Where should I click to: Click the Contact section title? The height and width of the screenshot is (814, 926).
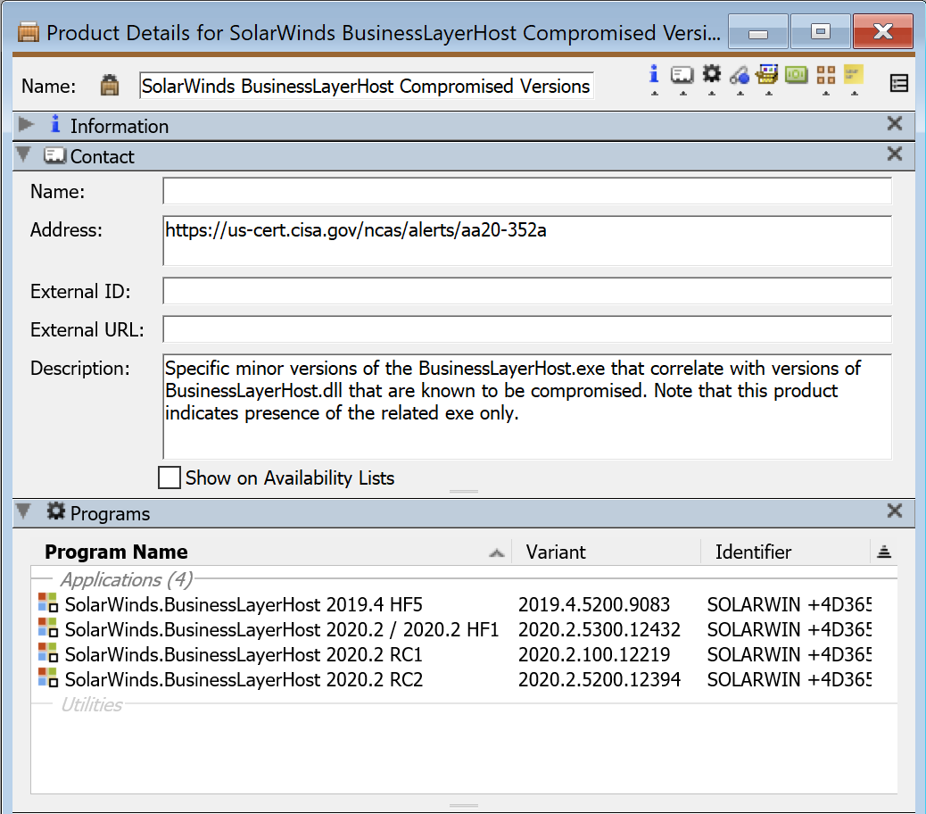103,156
